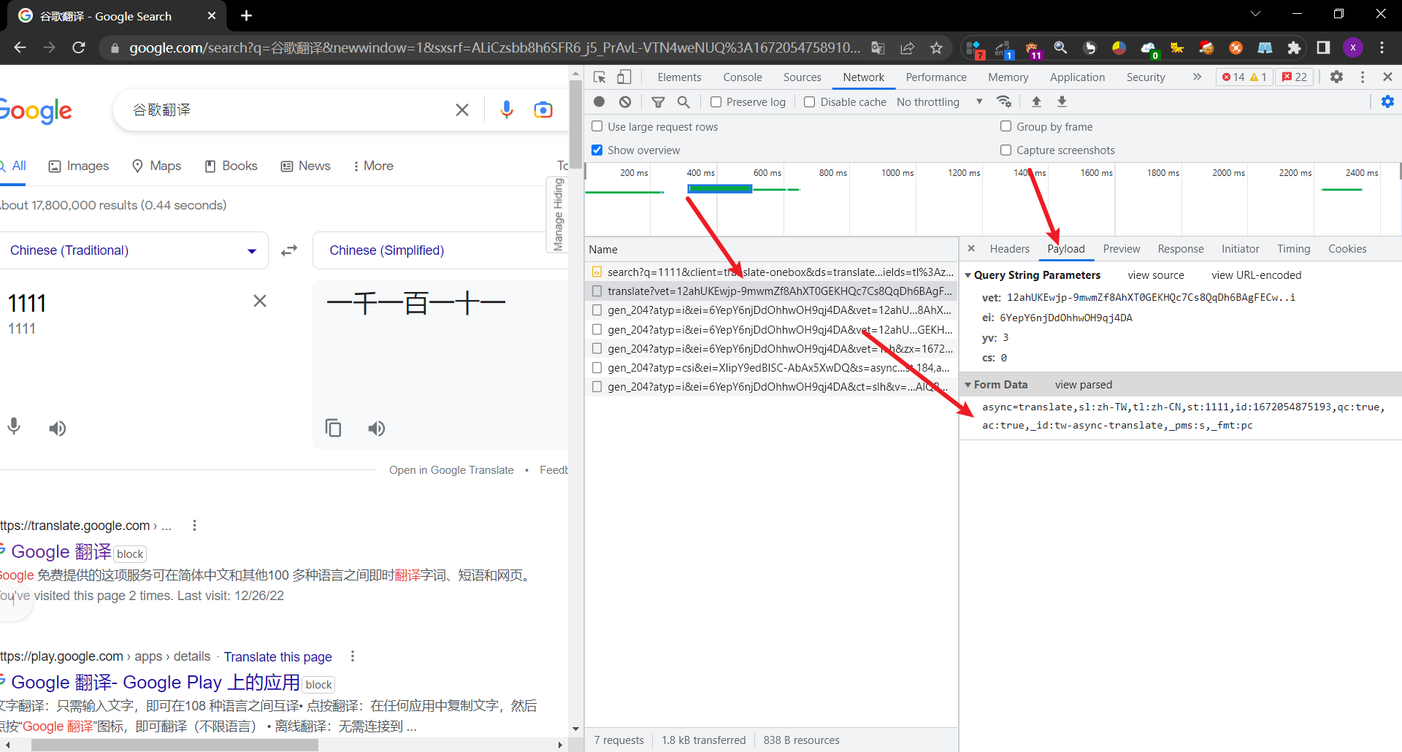Search by image using camera icon

click(x=543, y=110)
